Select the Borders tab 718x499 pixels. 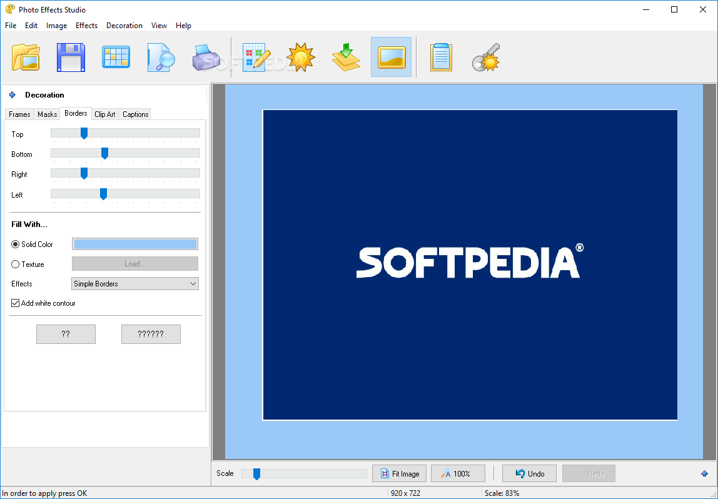[x=76, y=113]
